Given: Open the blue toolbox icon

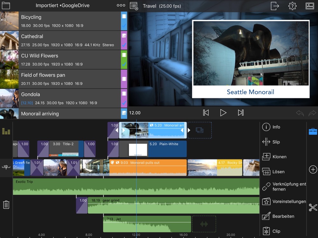Looking at the screenshot, I should coord(313,131).
